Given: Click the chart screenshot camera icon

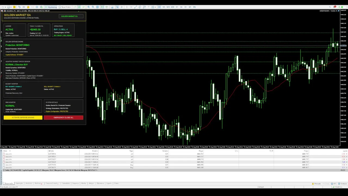Looking at the screenshot, I should [x=112, y=7].
